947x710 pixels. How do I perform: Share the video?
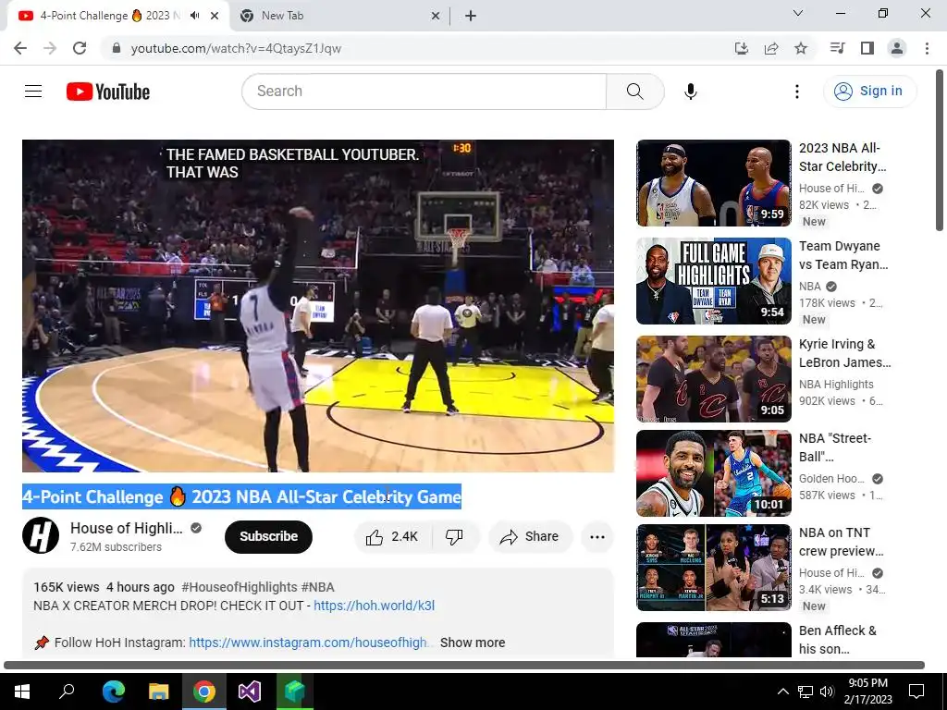[530, 537]
